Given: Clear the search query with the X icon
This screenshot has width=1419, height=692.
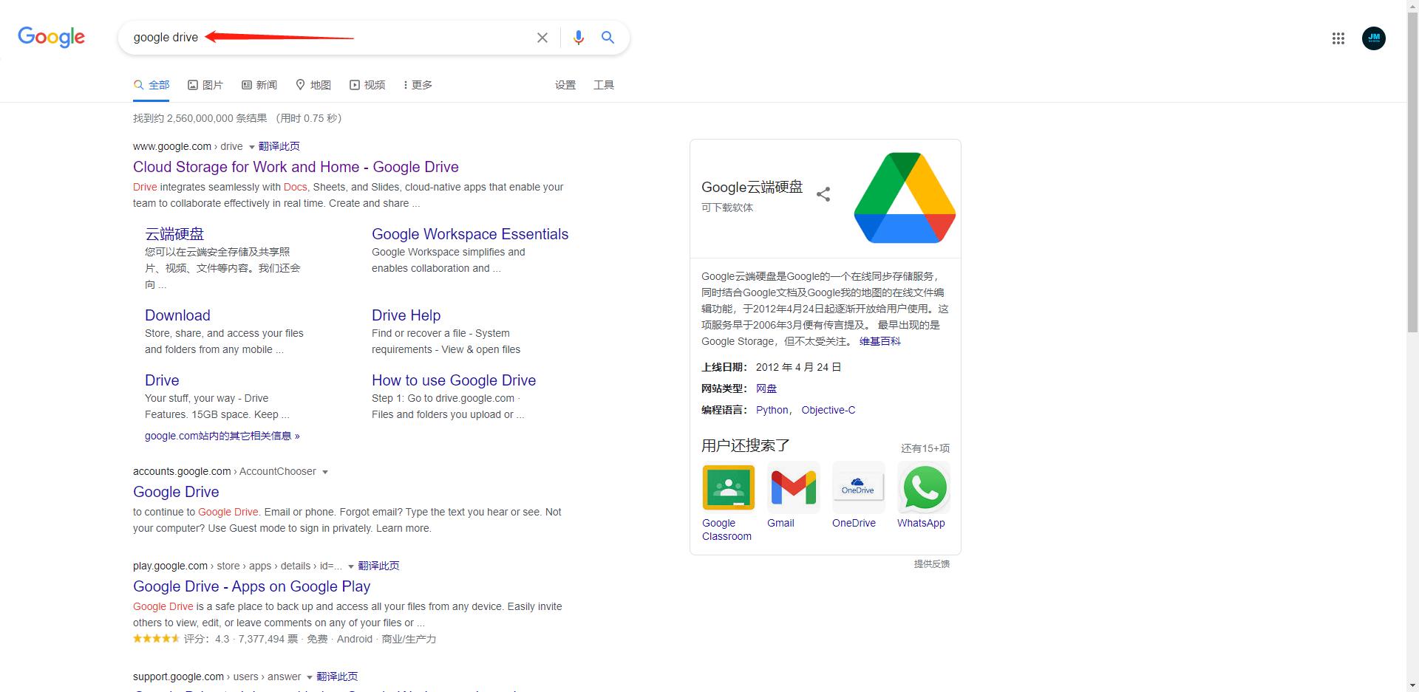Looking at the screenshot, I should click(542, 37).
